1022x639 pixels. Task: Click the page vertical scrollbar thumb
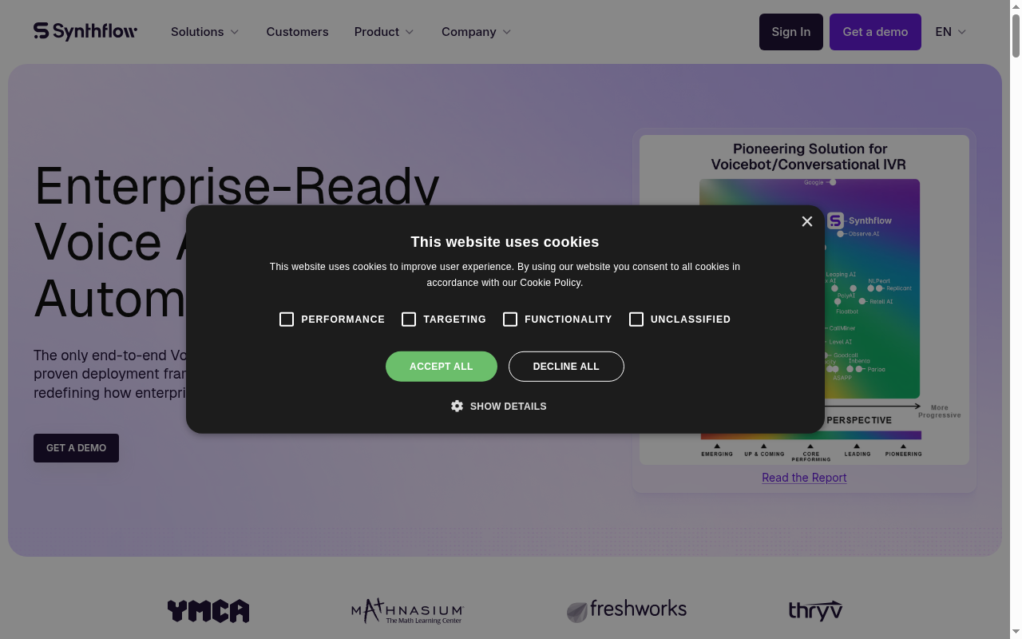(1016, 36)
